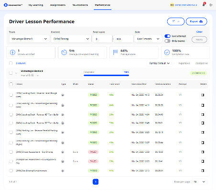Click type icon of Reverse 90° Turn row
Screen dimensions: 216x190
(x=63, y=123)
